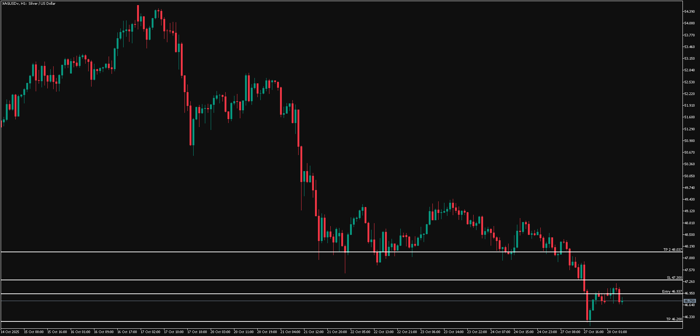Click the 14 Oct 2025 date label

[x=10, y=332]
